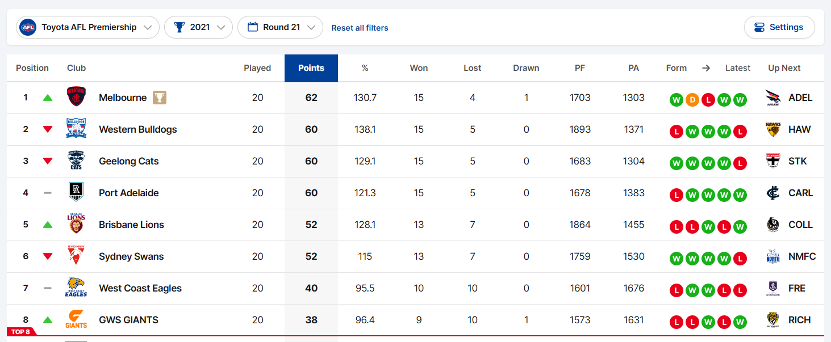Screen dimensions: 831x342
Task: Sort by the Played column header
Action: [x=257, y=68]
